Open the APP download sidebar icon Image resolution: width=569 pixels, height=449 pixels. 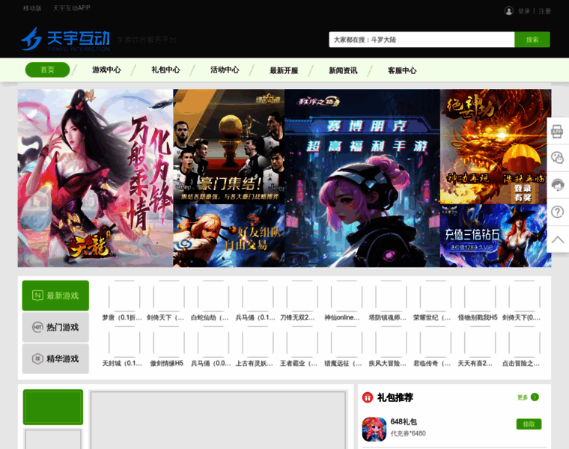point(557,131)
